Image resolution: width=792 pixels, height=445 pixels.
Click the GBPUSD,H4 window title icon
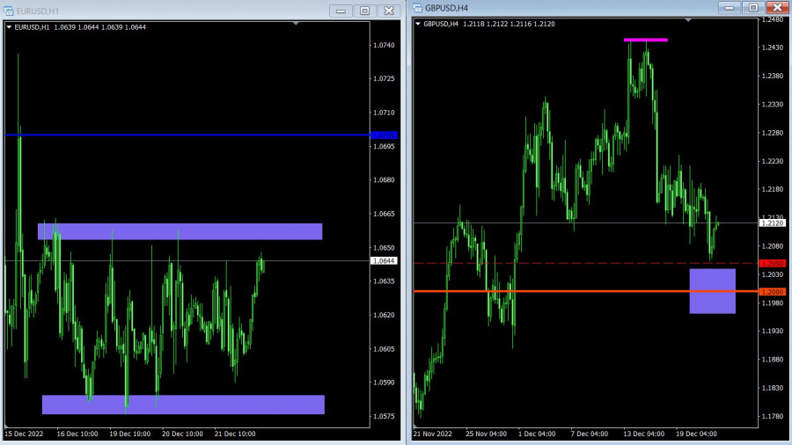417,8
